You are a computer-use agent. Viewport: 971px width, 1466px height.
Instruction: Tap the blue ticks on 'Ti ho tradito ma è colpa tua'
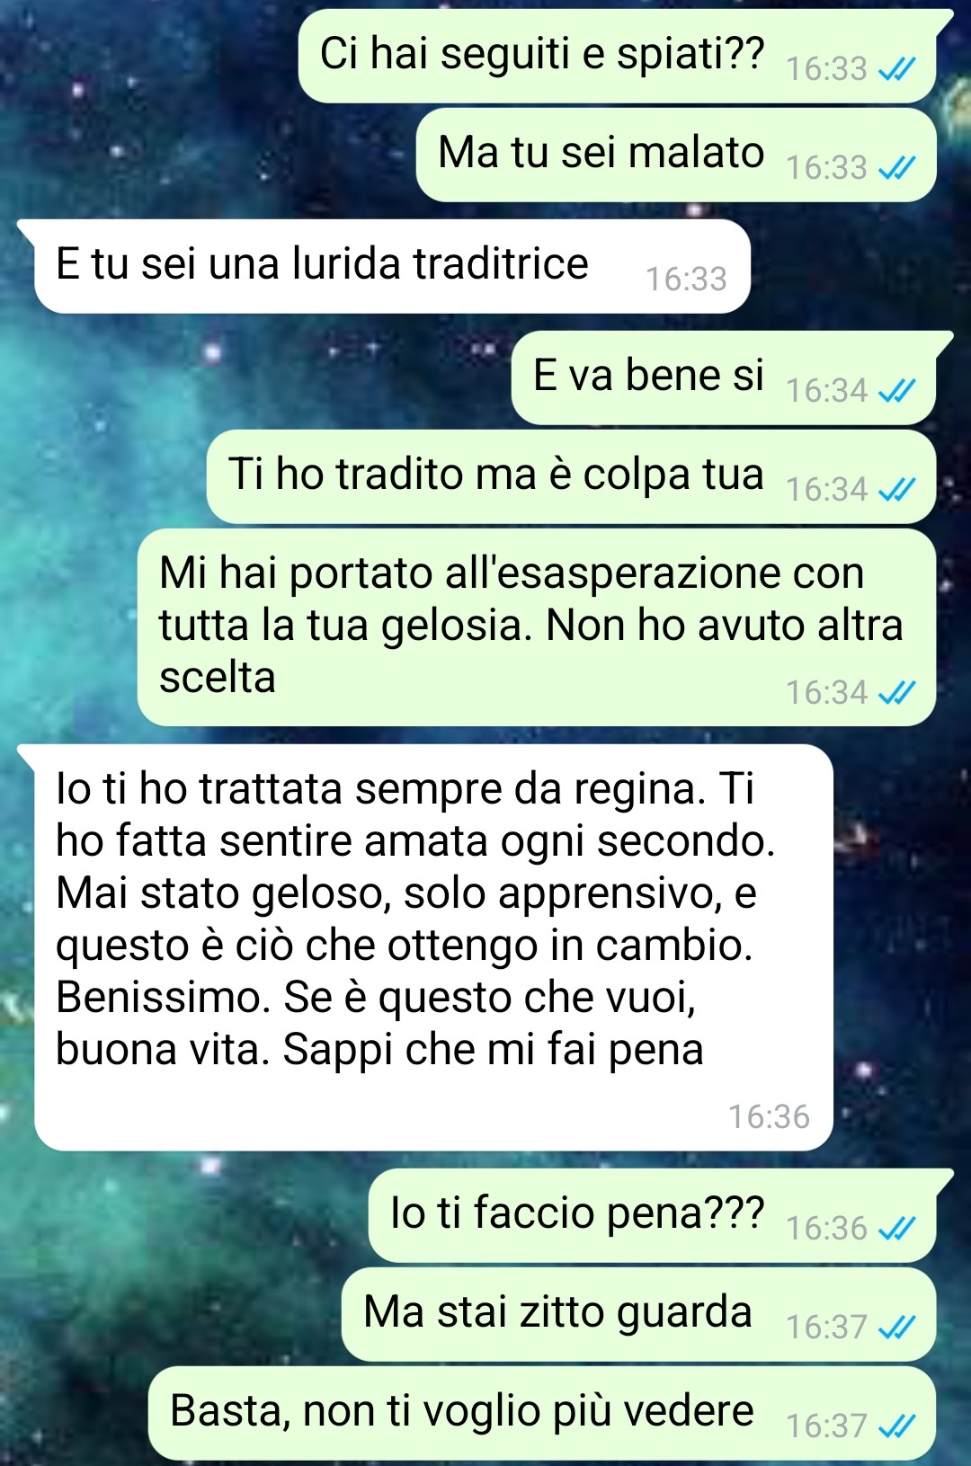pyautogui.click(x=896, y=490)
